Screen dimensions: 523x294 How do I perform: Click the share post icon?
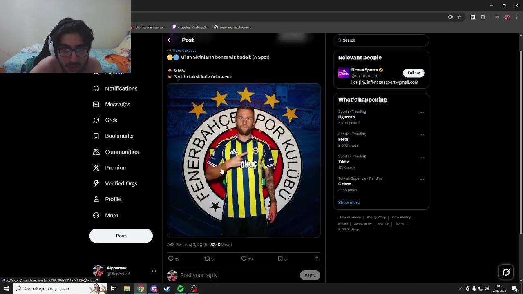pos(317,258)
